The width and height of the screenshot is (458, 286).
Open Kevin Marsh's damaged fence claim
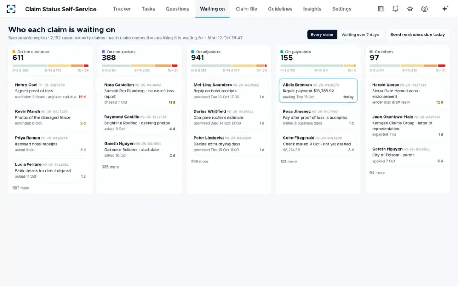tap(50, 117)
